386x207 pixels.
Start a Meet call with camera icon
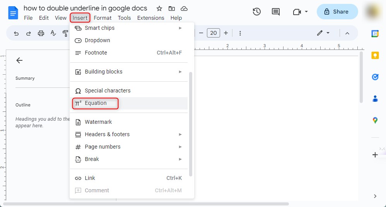pos(297,12)
